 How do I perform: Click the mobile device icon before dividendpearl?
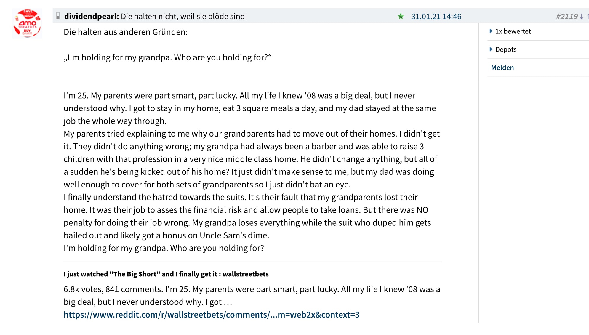58,16
